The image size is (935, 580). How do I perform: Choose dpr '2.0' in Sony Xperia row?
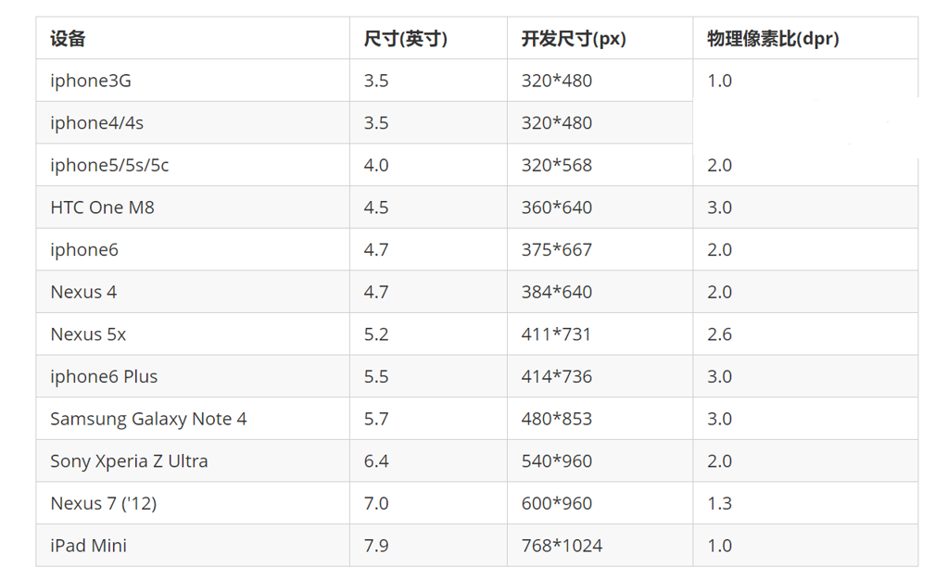click(720, 461)
